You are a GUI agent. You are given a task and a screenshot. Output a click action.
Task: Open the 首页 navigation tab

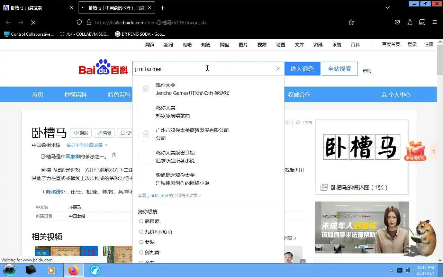(38, 95)
